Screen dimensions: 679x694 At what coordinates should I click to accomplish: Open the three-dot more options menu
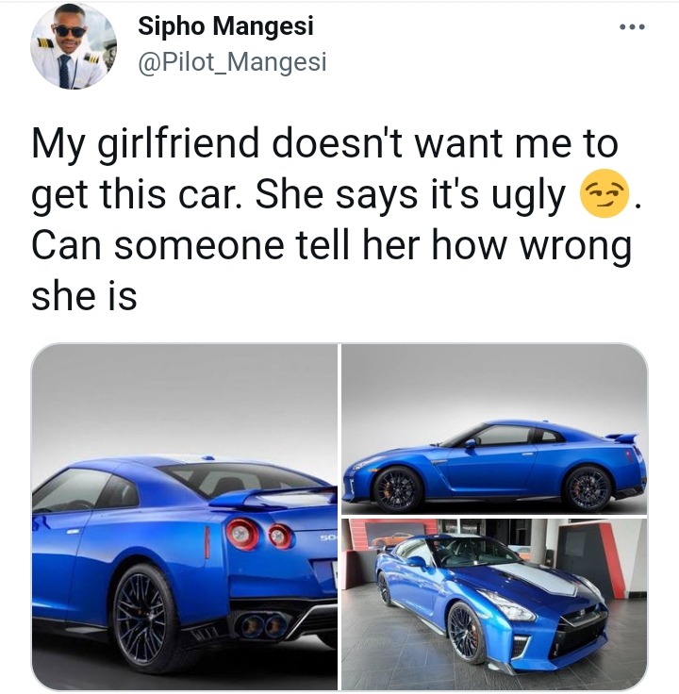coord(632,27)
